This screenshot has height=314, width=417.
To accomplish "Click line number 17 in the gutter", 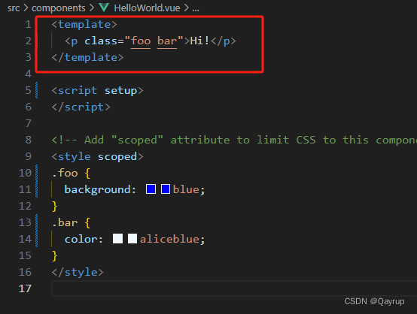I will coord(26,288).
